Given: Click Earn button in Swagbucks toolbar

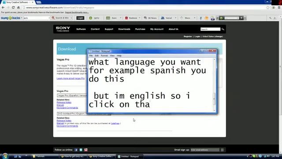Looking at the screenshot, I should click(x=112, y=18).
